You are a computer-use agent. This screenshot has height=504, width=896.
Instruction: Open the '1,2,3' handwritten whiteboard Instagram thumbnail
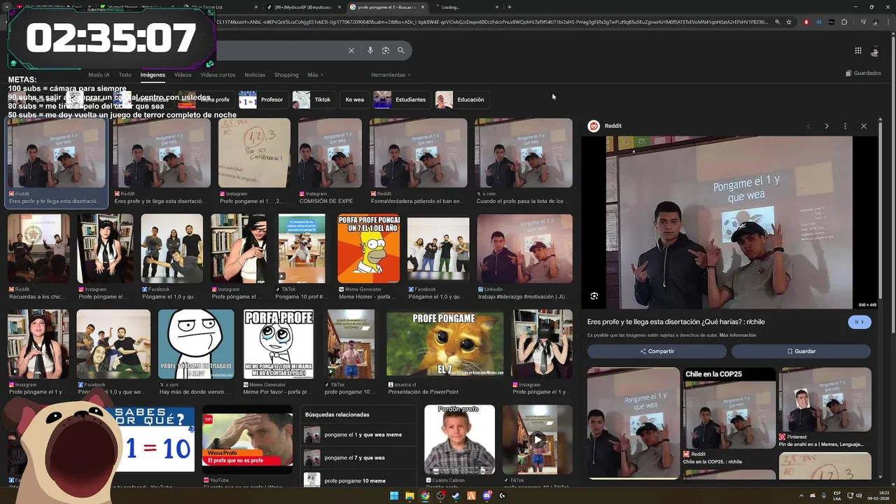(254, 153)
